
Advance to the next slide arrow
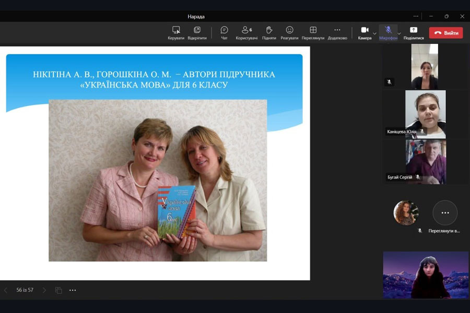coord(44,290)
